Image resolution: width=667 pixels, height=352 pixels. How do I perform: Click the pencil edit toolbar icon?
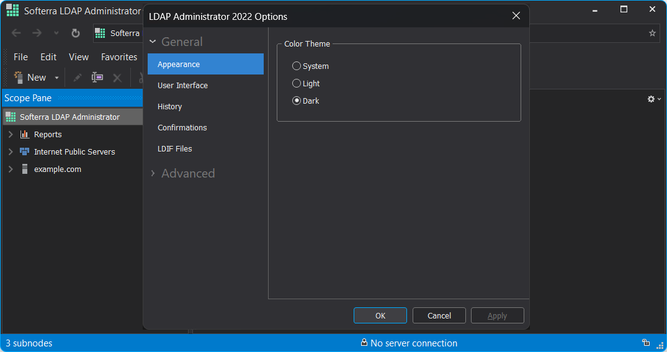tap(77, 78)
